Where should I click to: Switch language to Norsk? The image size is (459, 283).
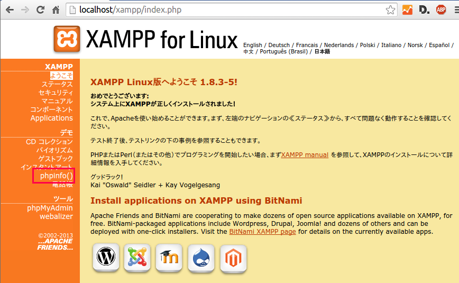coord(416,45)
